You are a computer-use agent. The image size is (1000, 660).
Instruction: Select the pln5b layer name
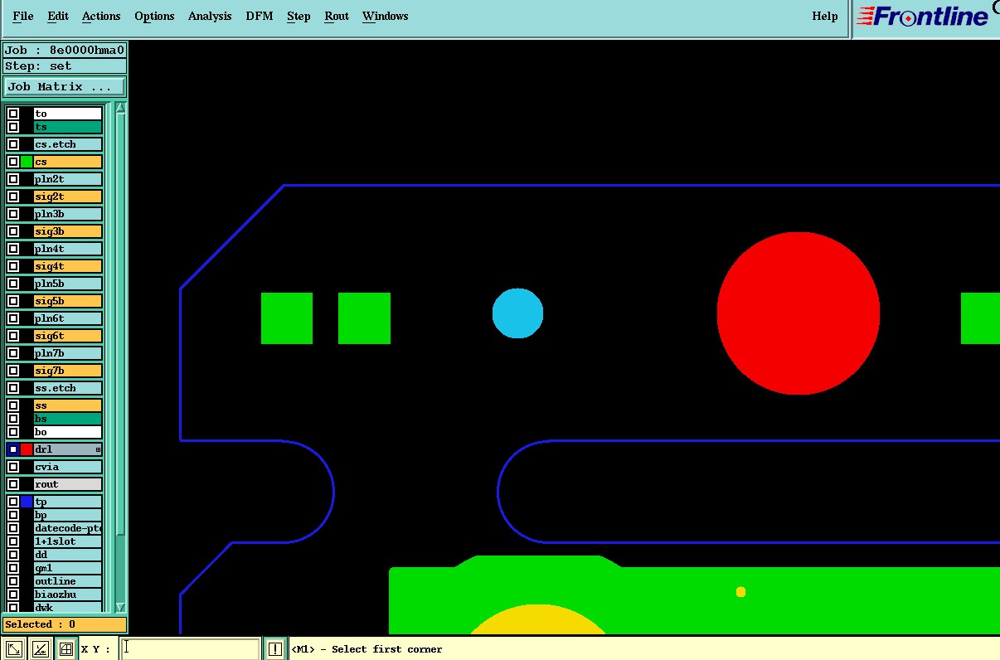click(x=68, y=284)
